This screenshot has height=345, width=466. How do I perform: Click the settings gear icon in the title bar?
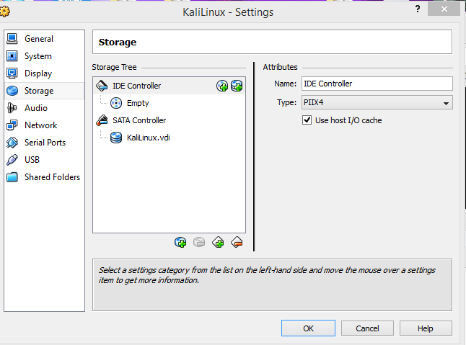5,12
